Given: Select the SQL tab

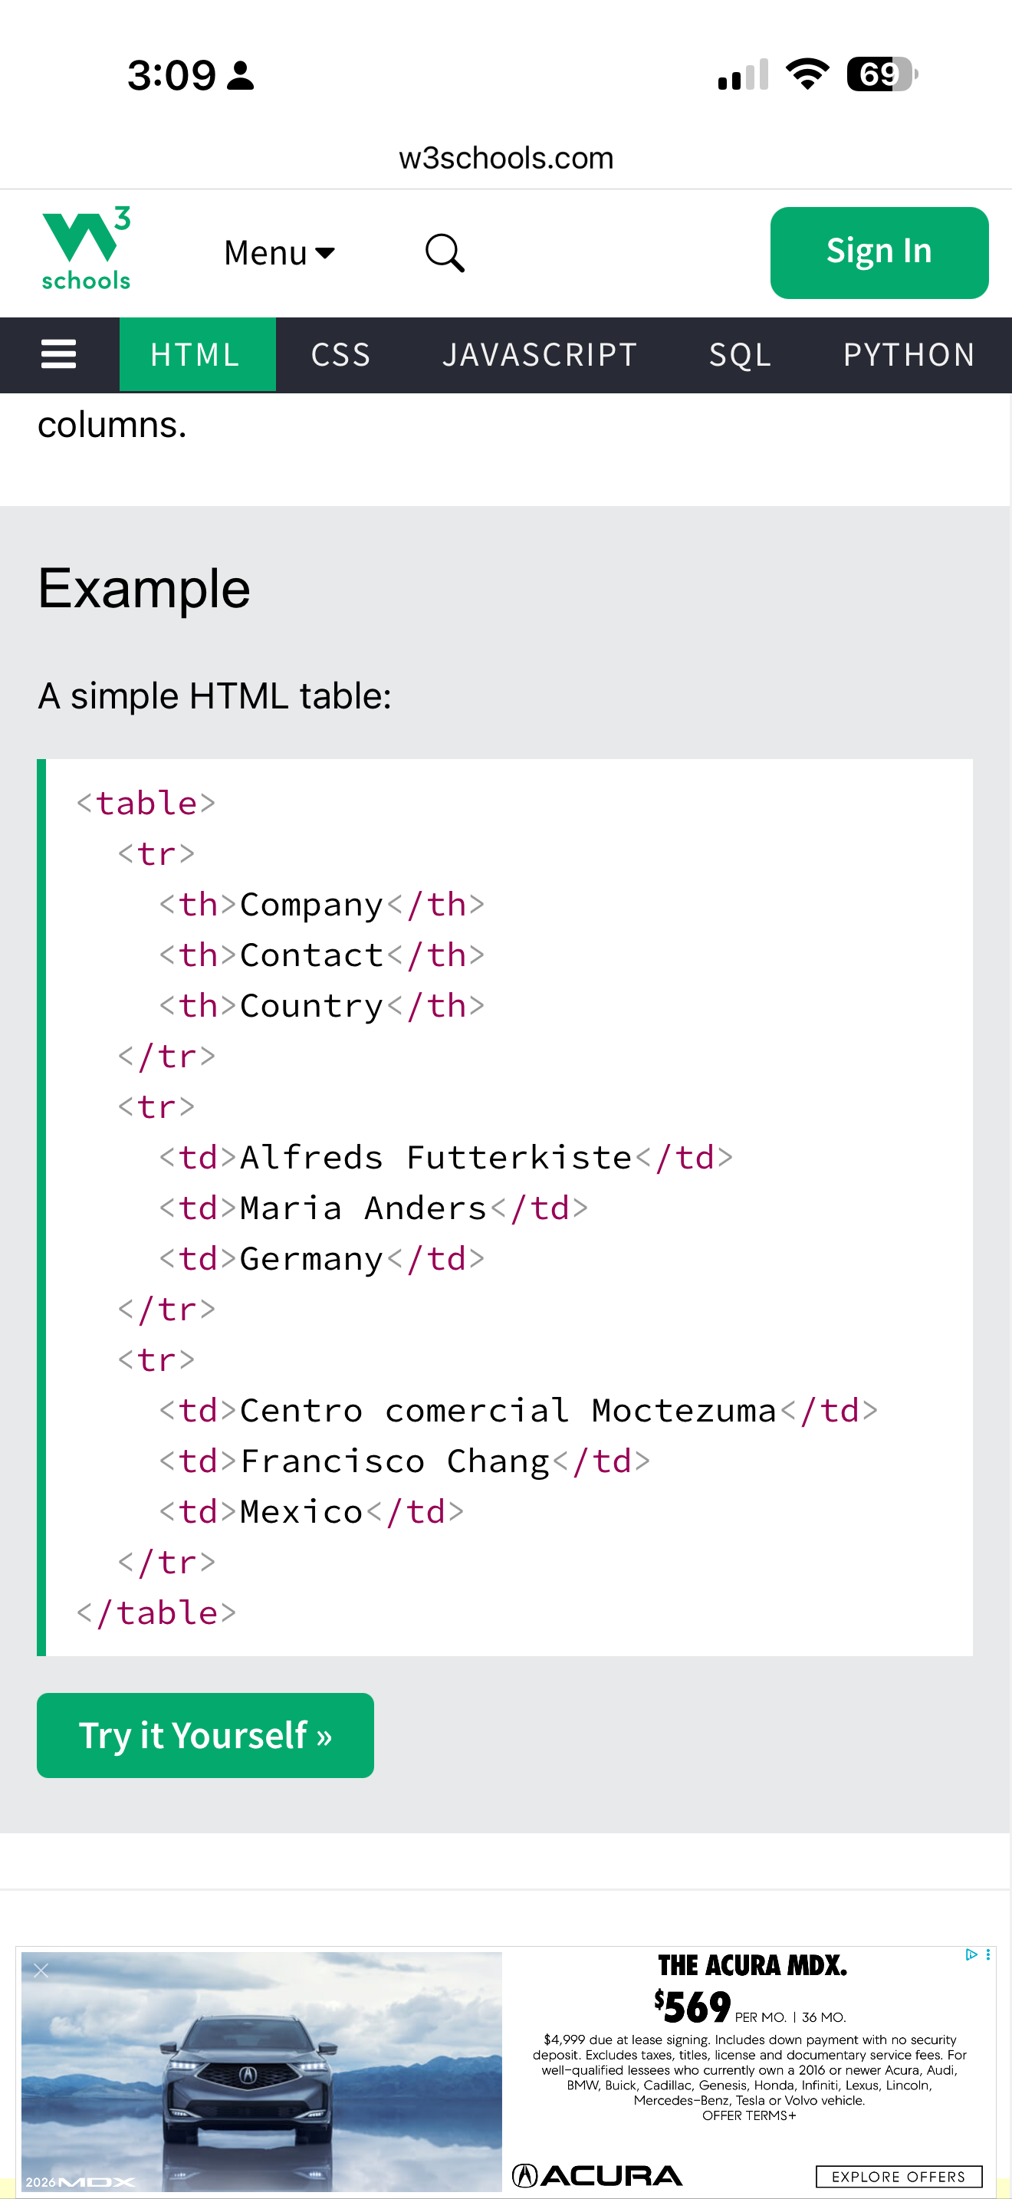Looking at the screenshot, I should 740,354.
